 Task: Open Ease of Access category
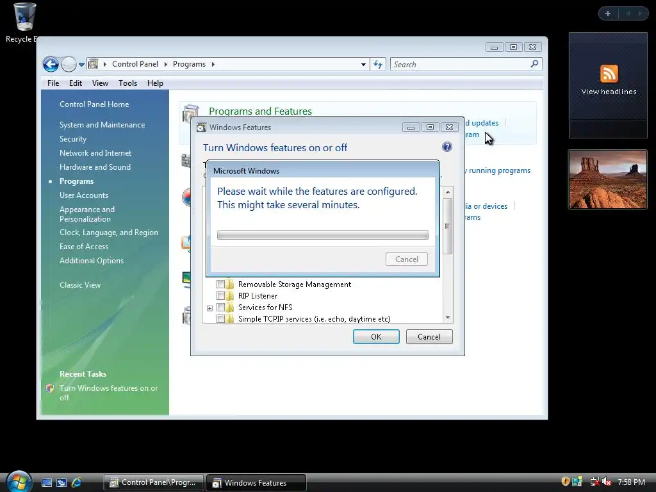pyautogui.click(x=84, y=247)
